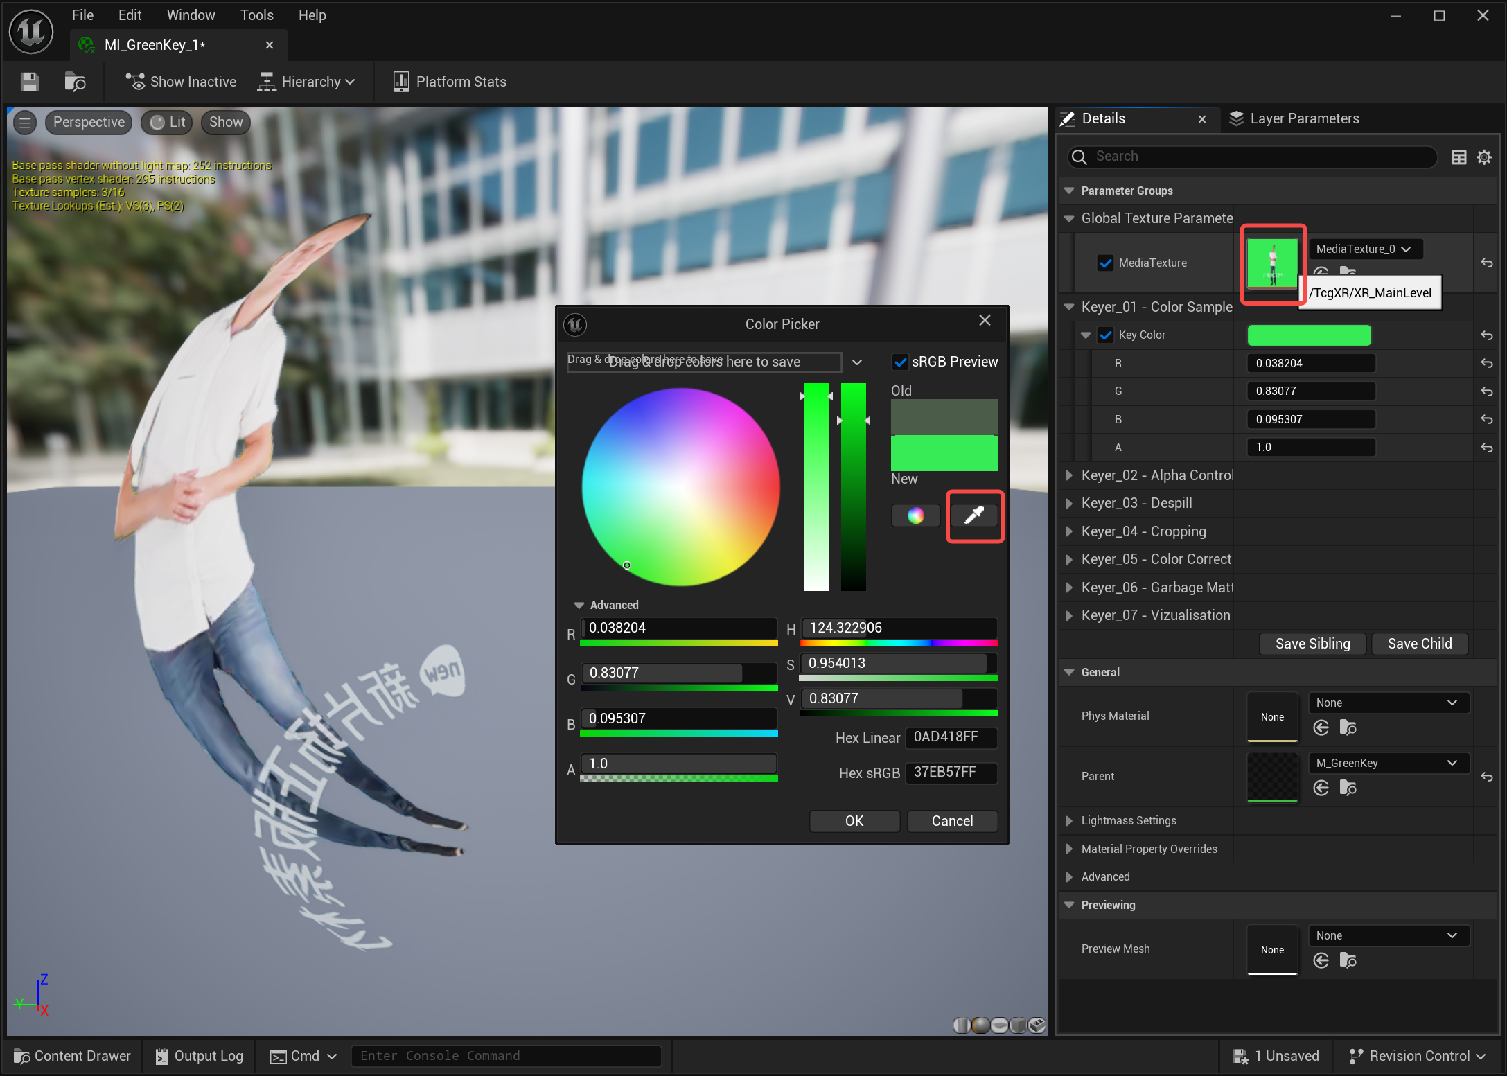Switch to the Layer Parameters tab
This screenshot has width=1507, height=1076.
click(1294, 118)
